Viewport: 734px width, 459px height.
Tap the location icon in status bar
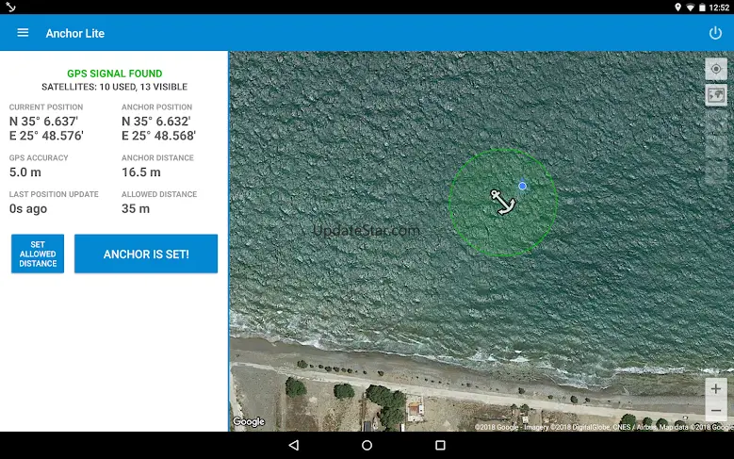(x=677, y=7)
